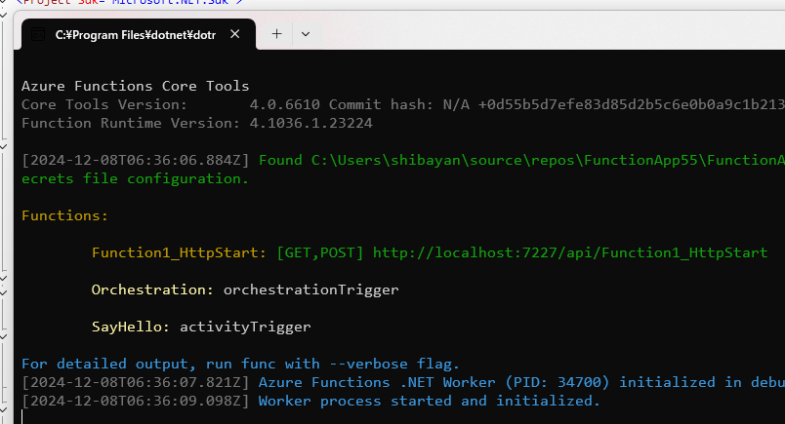Open the Function1_HttpStart localhost URL
The image size is (785, 424).
click(570, 252)
